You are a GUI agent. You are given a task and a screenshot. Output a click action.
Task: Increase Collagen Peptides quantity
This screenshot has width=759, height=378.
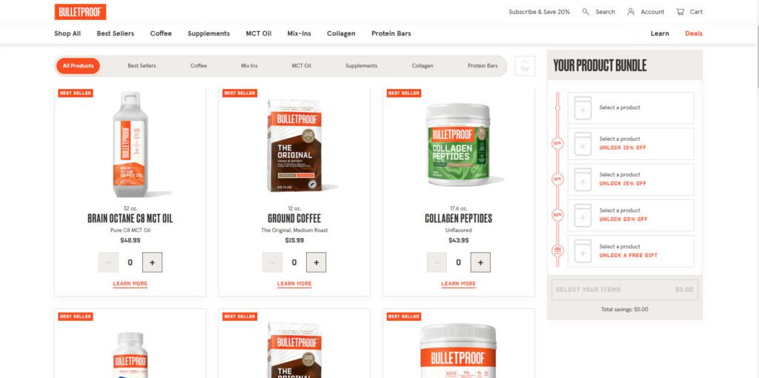tap(480, 262)
